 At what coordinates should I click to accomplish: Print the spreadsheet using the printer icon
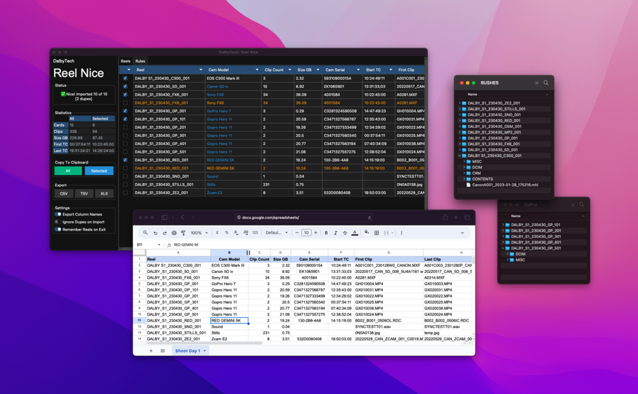click(x=174, y=232)
